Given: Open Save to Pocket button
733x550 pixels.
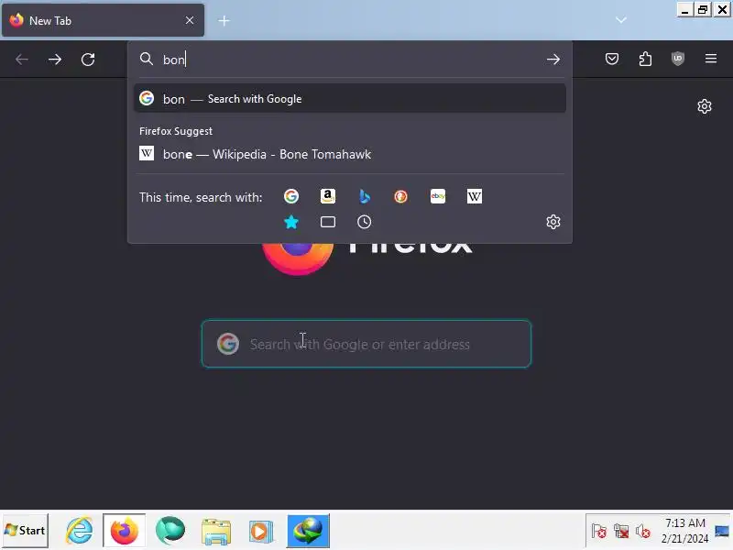Looking at the screenshot, I should pyautogui.click(x=612, y=59).
